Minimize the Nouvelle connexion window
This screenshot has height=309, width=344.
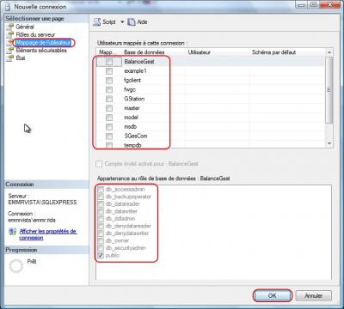(x=301, y=5)
